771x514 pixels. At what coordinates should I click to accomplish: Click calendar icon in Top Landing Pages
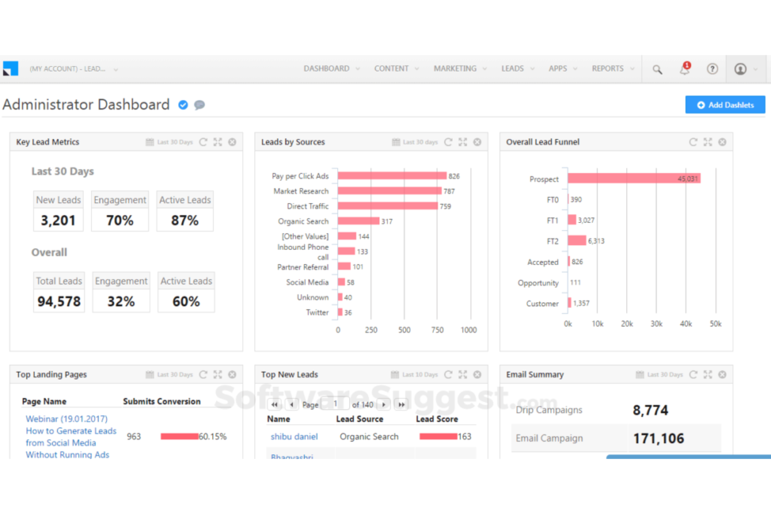(150, 374)
